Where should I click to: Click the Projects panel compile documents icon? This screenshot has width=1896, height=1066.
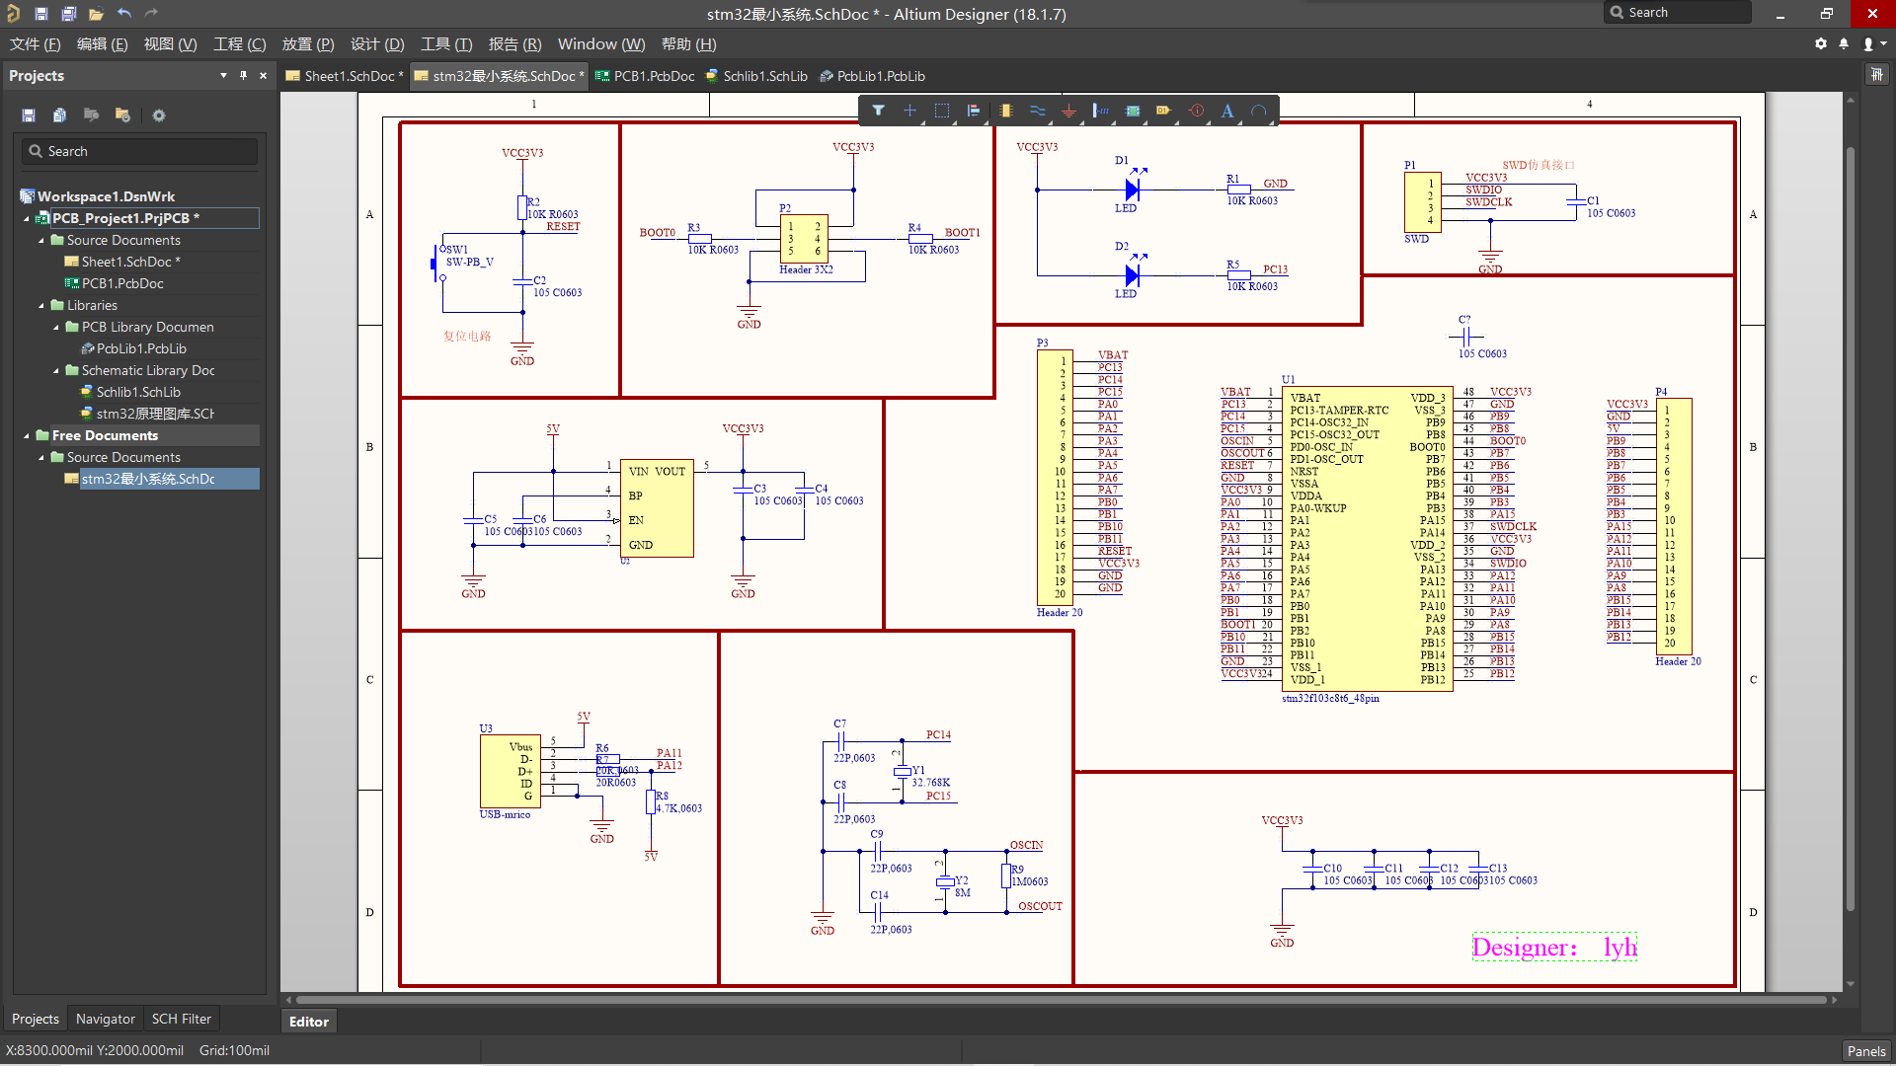tap(59, 115)
